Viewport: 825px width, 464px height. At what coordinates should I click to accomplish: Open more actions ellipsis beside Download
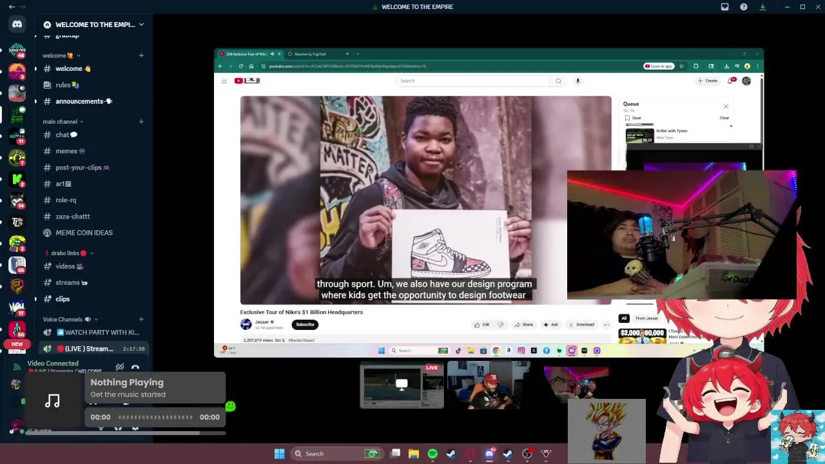[x=606, y=325]
